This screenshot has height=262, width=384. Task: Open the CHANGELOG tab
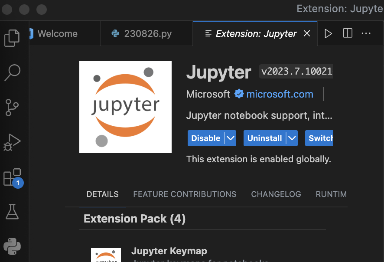(x=276, y=194)
